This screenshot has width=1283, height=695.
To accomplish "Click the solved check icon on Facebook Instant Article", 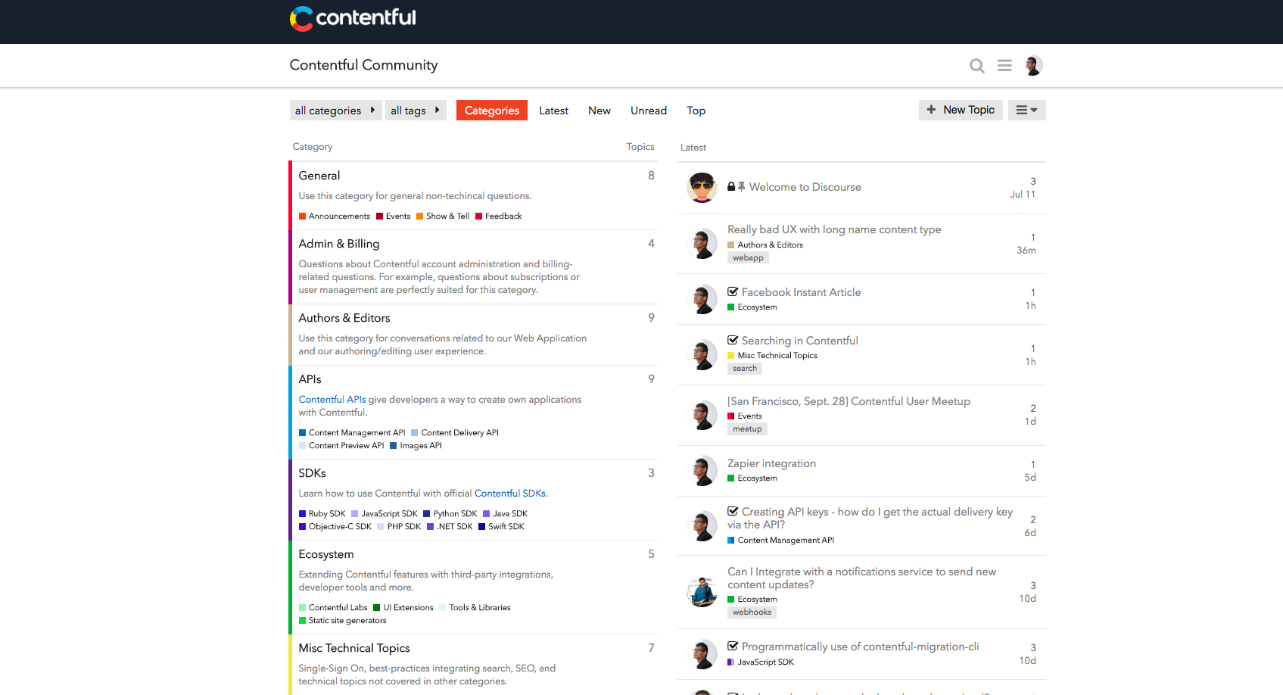I will 733,291.
